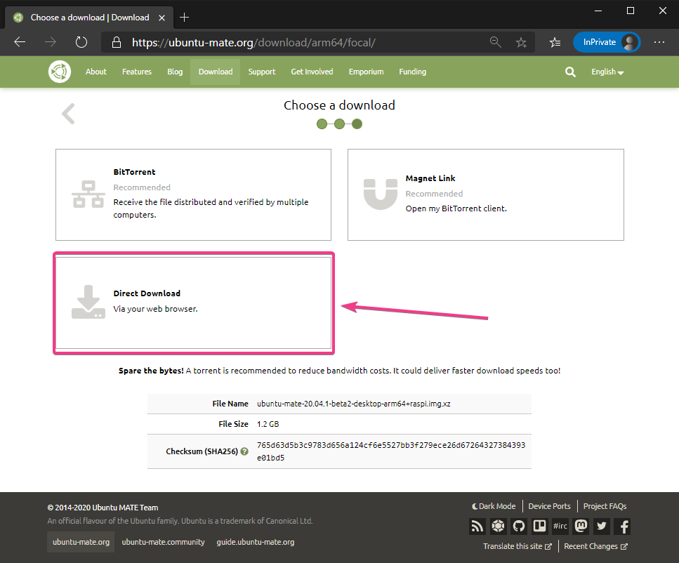Open the Support menu item
The height and width of the screenshot is (563, 679).
click(x=261, y=72)
